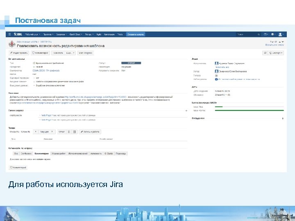Open the Календарь menu item
This screenshot has width=295, height=221.
(x=109, y=34)
